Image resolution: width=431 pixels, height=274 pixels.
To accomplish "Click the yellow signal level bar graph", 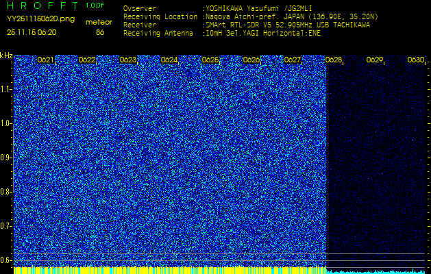I will [170, 271].
